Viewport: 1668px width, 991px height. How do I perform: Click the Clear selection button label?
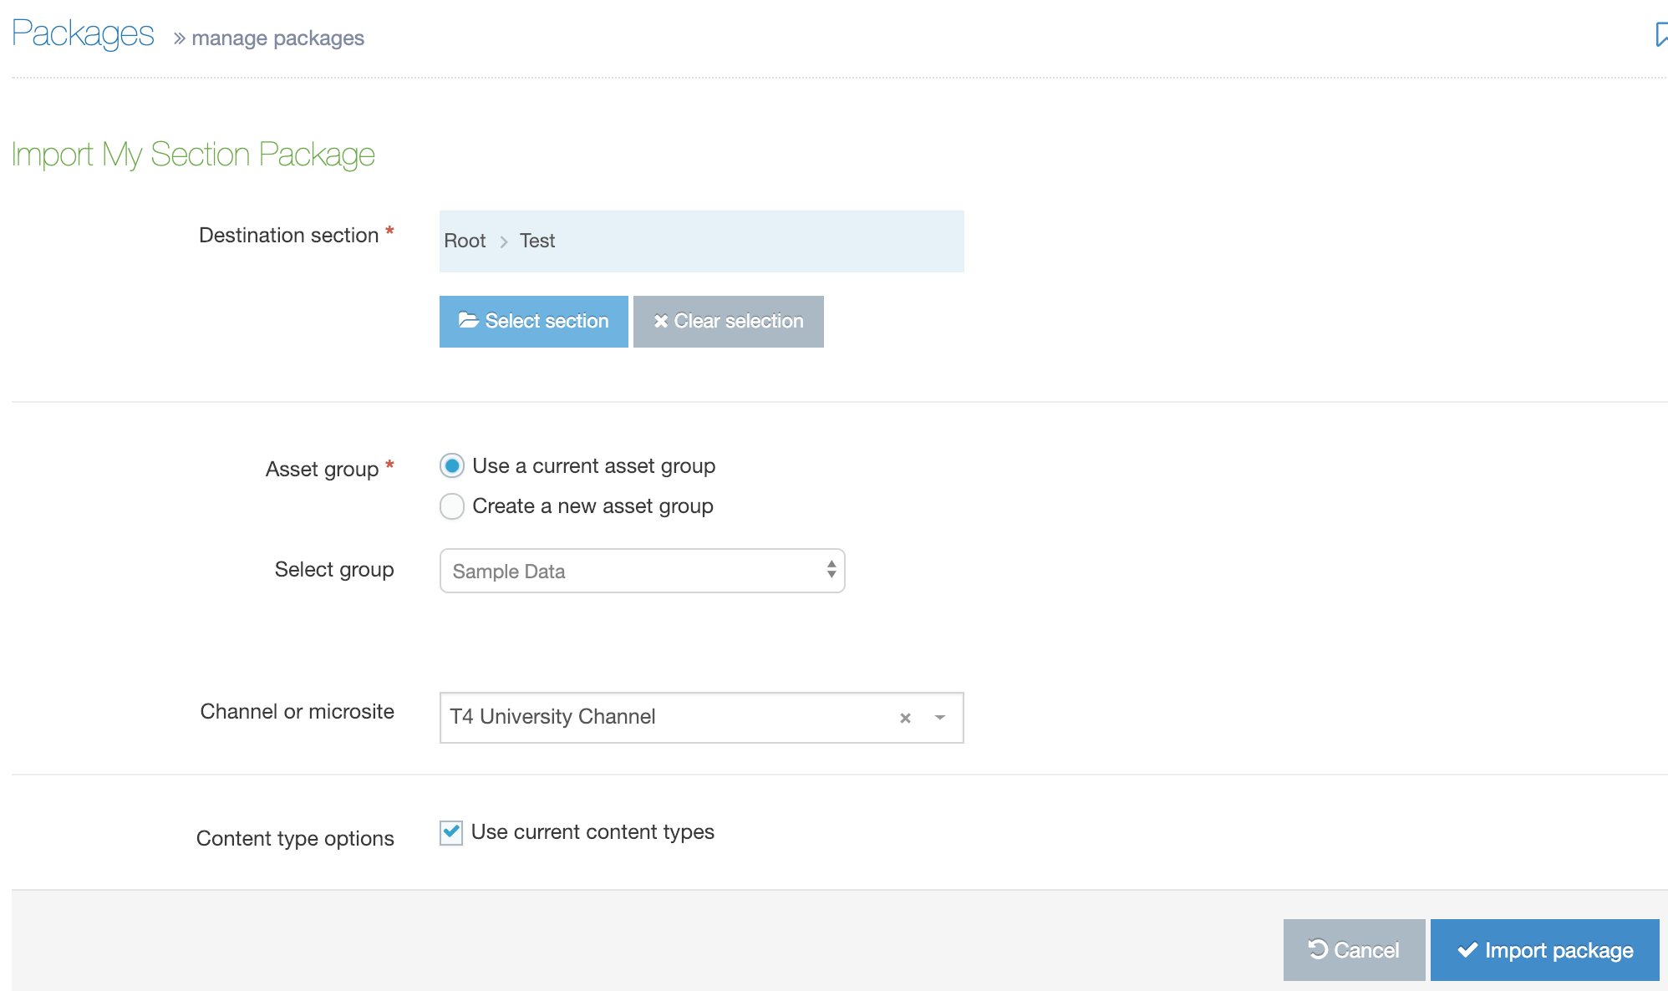pos(739,321)
